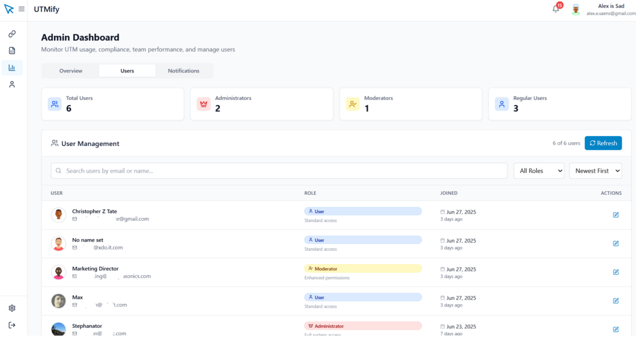The width and height of the screenshot is (636, 337).
Task: Click the Enhanced permissions text
Action: [x=327, y=278]
